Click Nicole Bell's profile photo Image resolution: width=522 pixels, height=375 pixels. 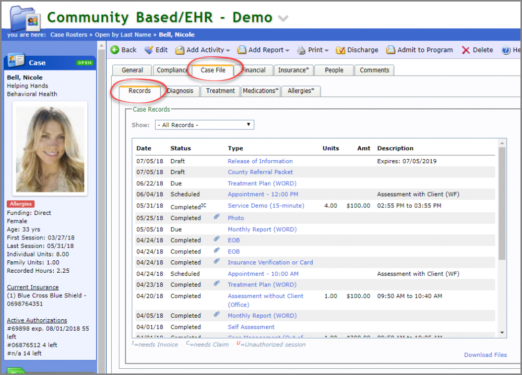pos(50,149)
